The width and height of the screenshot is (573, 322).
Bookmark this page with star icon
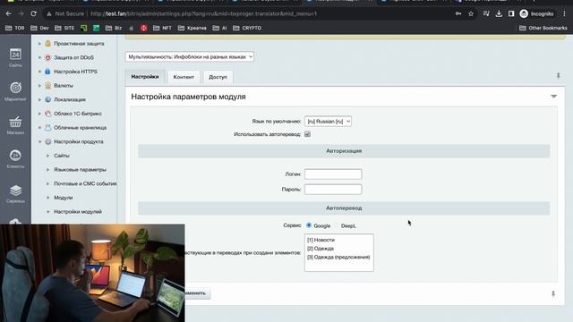pyautogui.click(x=471, y=14)
